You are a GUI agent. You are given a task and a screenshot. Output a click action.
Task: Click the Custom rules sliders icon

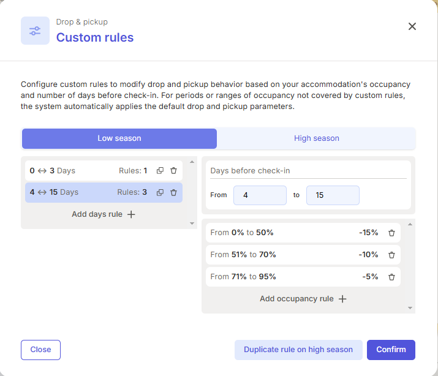tap(35, 31)
